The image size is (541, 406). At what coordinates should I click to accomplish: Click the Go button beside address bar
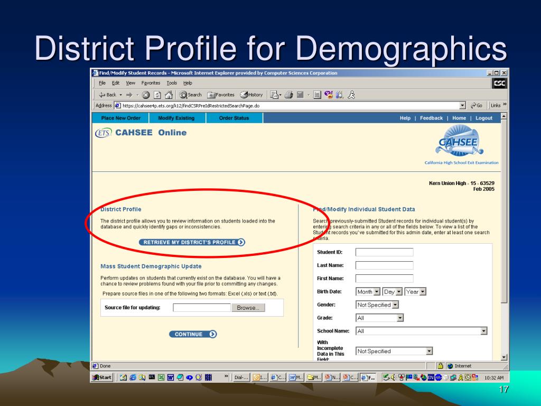(x=476, y=106)
